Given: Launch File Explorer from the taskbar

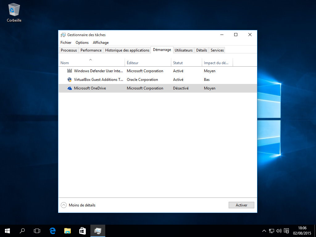Looking at the screenshot, I should coord(67,231).
